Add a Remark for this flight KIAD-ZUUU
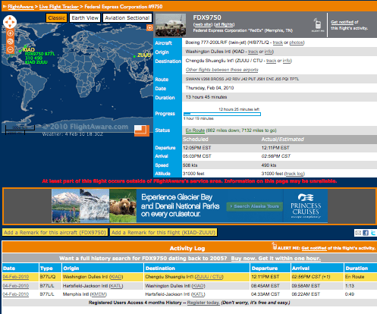 point(163,232)
